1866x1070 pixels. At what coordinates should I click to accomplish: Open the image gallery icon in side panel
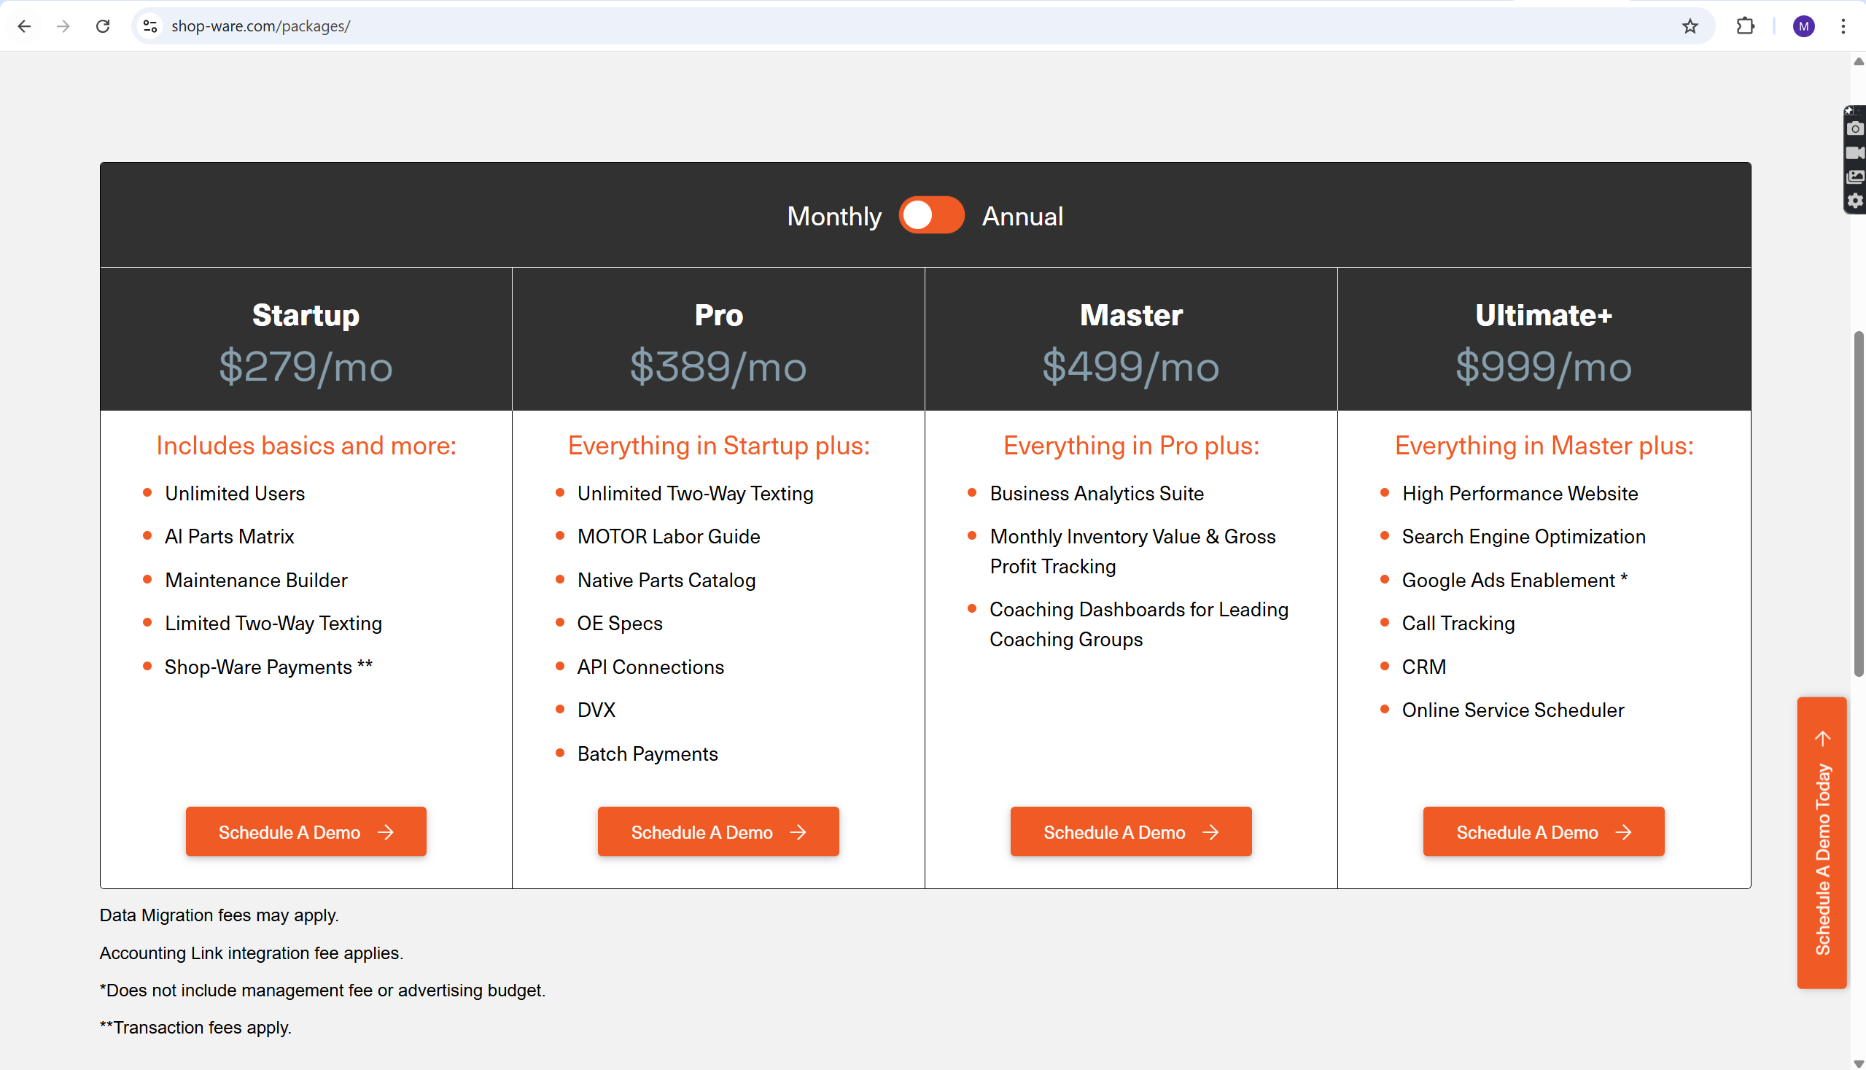coord(1855,177)
